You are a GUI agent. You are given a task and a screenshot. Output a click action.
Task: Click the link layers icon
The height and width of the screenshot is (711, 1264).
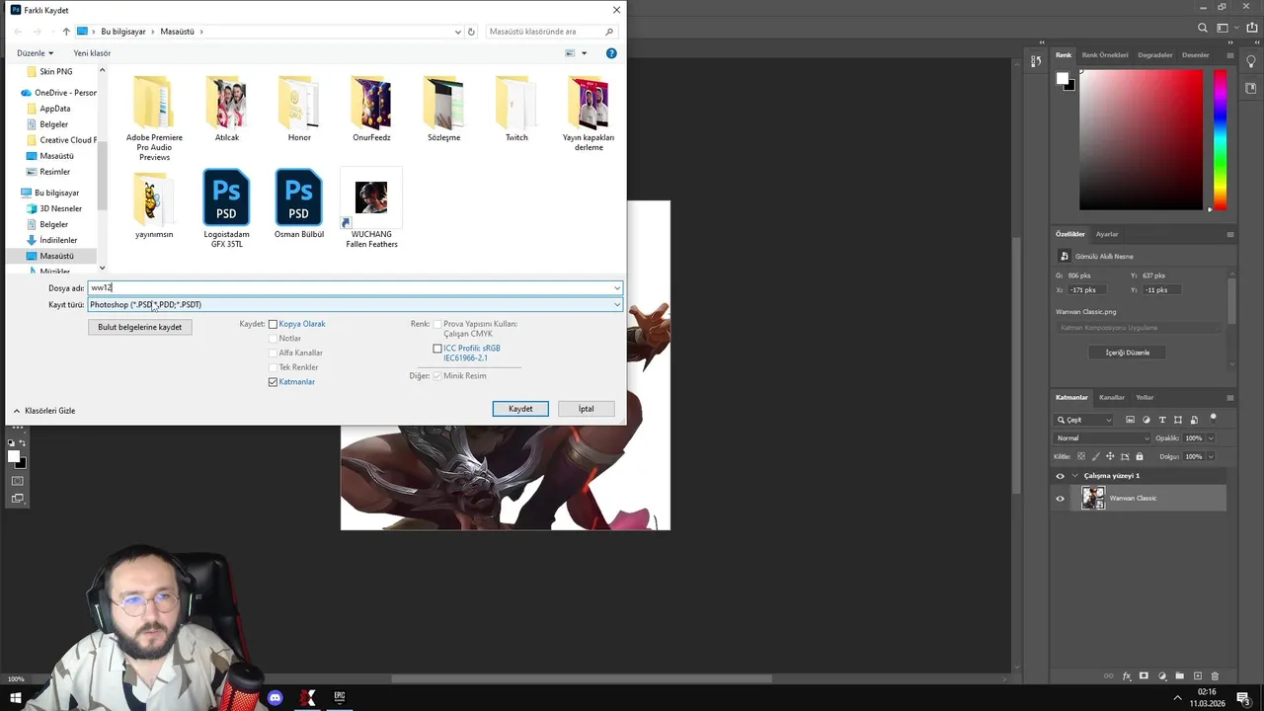(1109, 676)
